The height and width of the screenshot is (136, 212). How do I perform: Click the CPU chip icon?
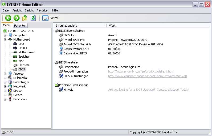[x=15, y=44]
